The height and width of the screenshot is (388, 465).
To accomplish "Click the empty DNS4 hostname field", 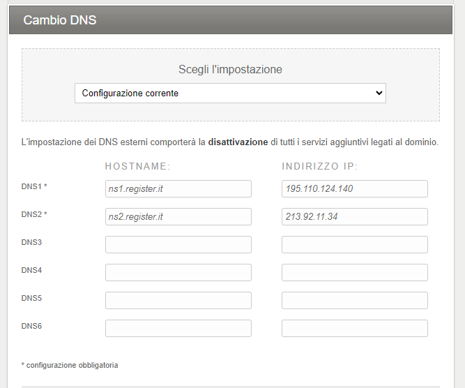I will point(178,272).
